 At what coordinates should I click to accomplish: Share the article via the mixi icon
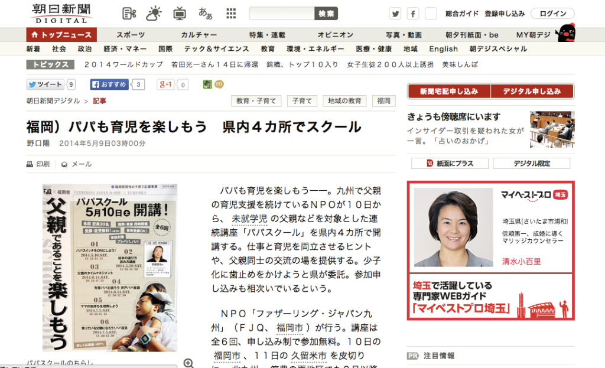coord(219,84)
